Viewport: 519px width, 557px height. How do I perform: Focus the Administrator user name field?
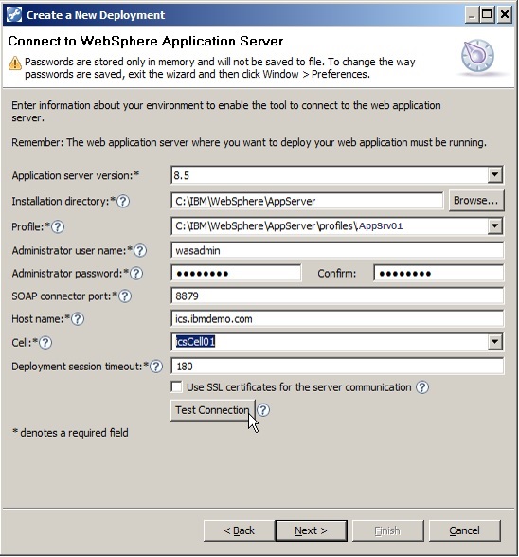pos(337,251)
